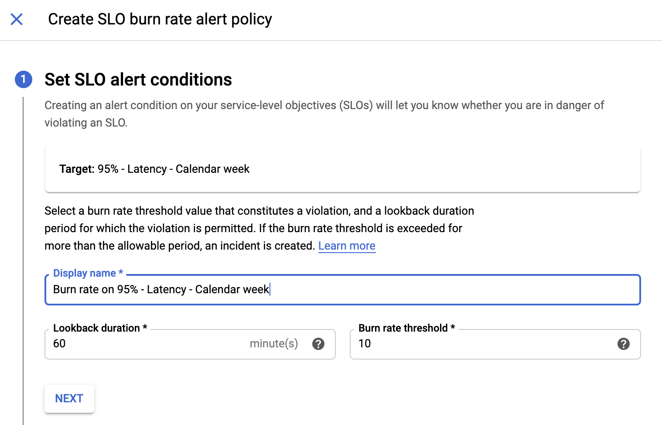Viewport: 662px width, 425px height.
Task: Click the Set SLO alert conditions heading
Action: [x=138, y=79]
